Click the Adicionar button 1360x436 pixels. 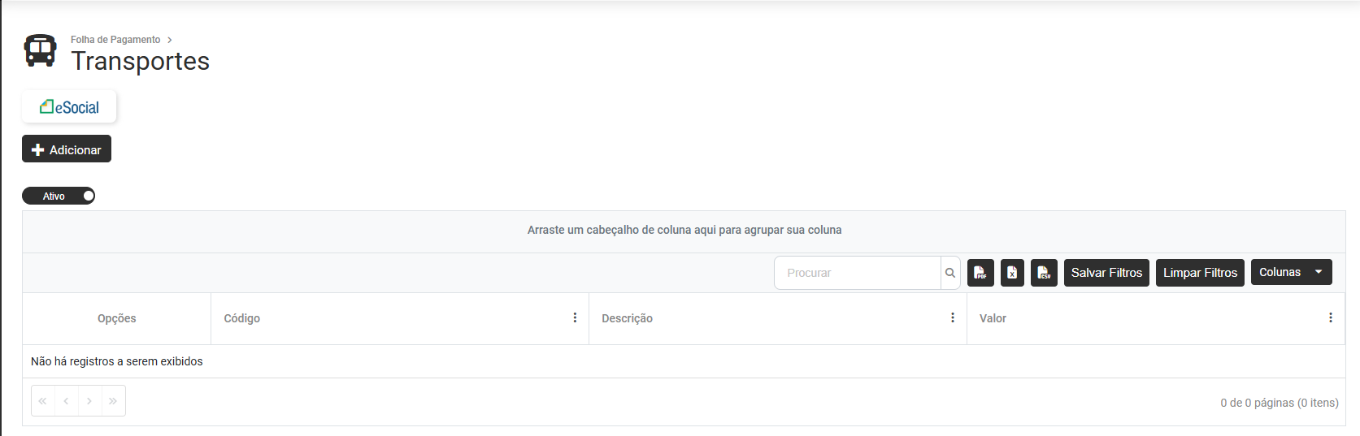tap(67, 149)
